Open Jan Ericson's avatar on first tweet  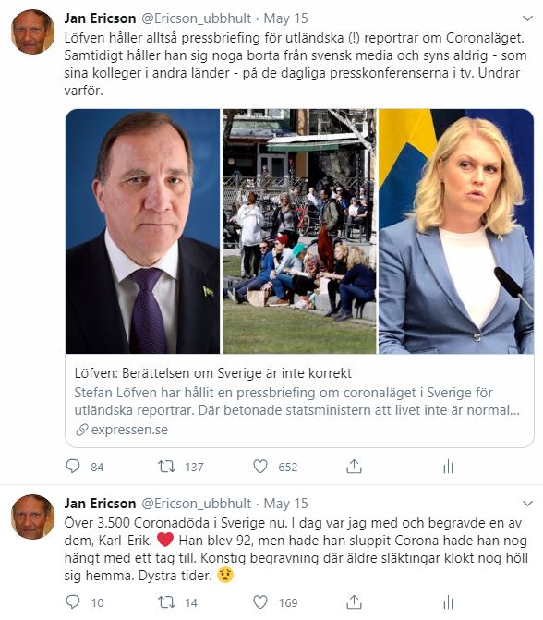(32, 31)
